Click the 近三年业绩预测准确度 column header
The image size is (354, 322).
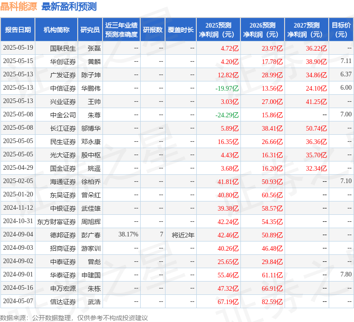(x=121, y=29)
